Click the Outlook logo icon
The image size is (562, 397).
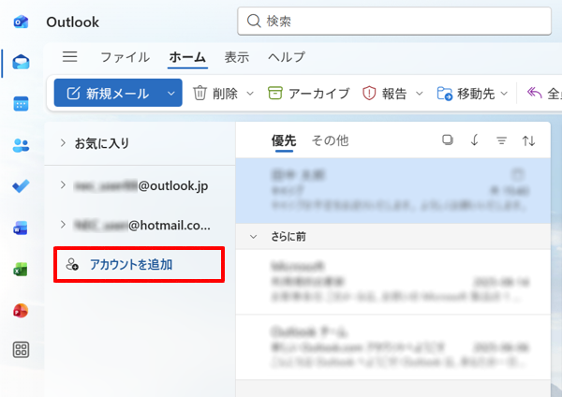[21, 22]
